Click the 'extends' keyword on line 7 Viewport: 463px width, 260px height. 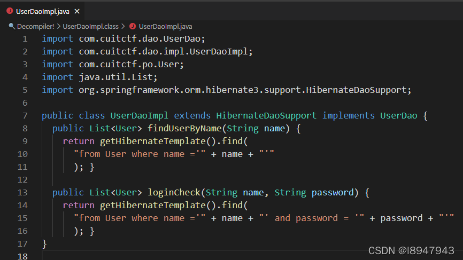tap(192, 115)
